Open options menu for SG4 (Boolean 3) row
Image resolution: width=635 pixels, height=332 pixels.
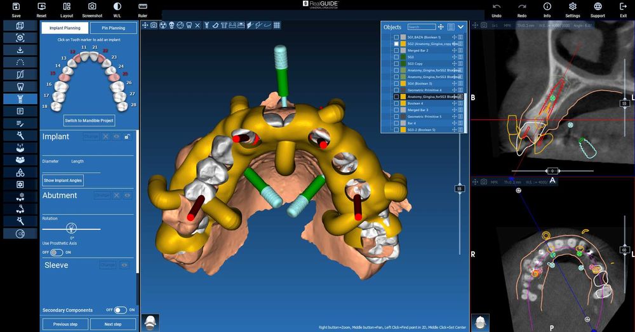[x=460, y=83]
